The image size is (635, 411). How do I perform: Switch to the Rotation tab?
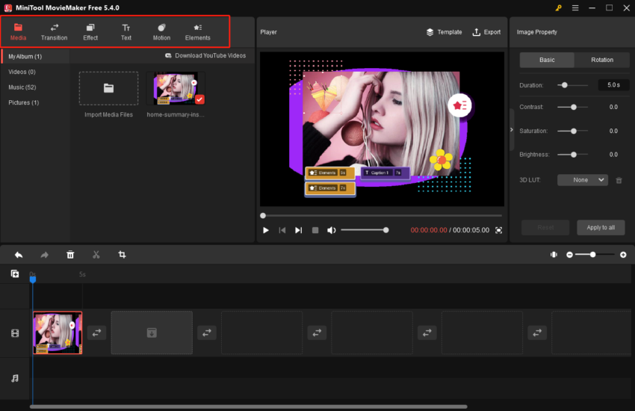pyautogui.click(x=601, y=60)
